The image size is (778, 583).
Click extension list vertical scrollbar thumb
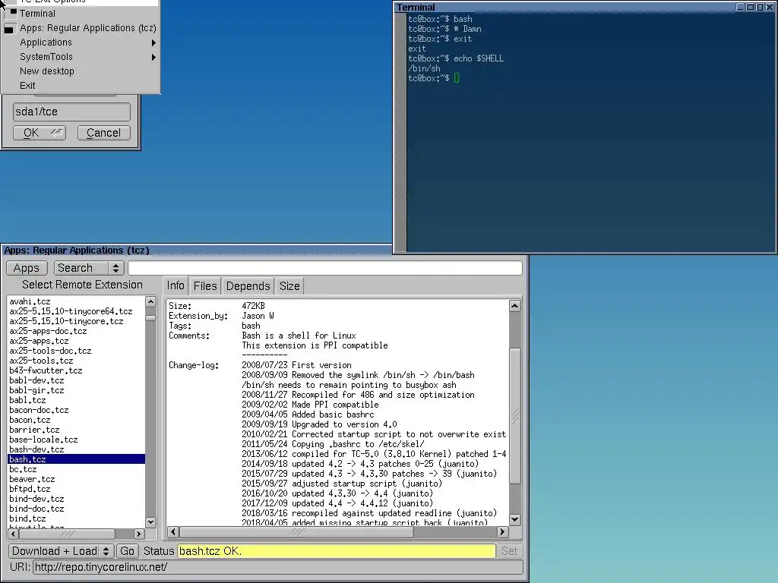(x=151, y=318)
